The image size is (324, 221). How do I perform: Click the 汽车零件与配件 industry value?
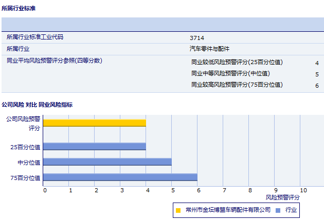(209, 49)
